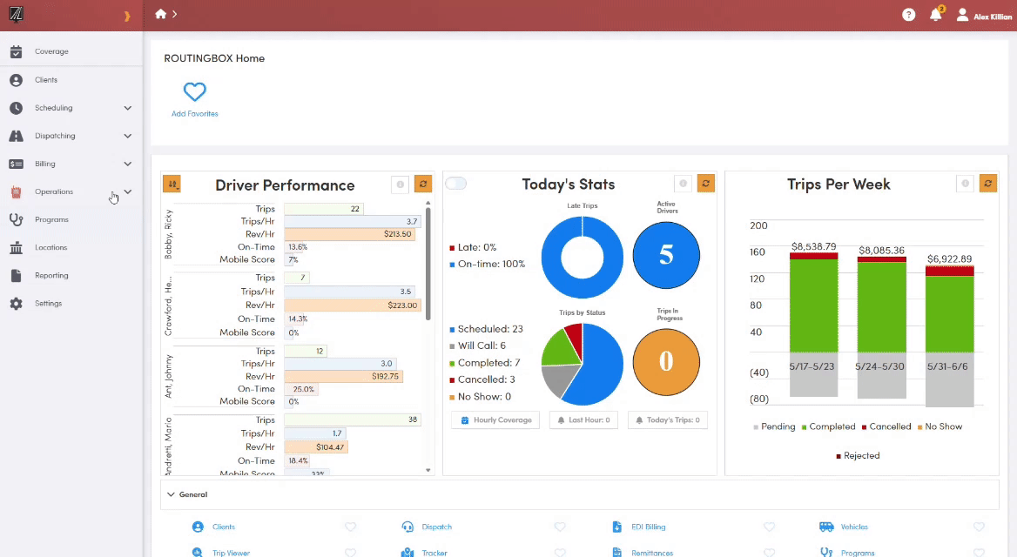Refresh the Trips Per Week widget

click(x=987, y=184)
